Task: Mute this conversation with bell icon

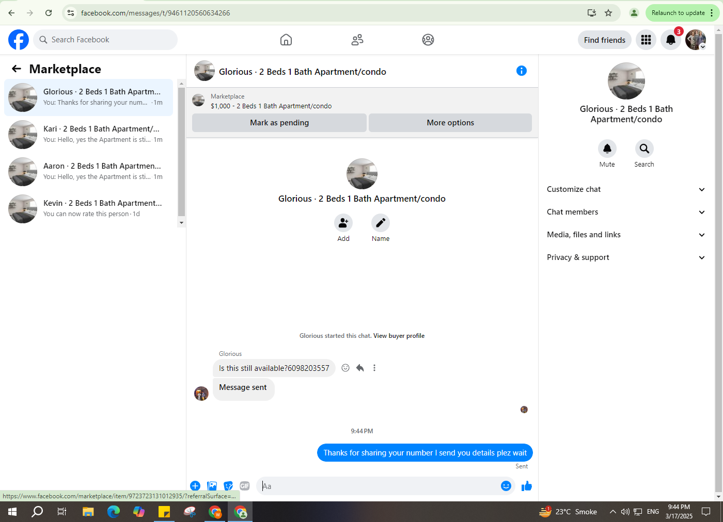Action: tap(607, 149)
